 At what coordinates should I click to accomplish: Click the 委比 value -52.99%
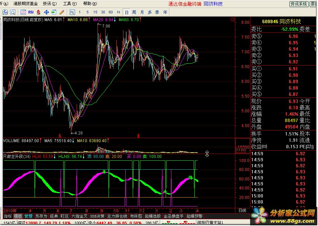click(290, 29)
